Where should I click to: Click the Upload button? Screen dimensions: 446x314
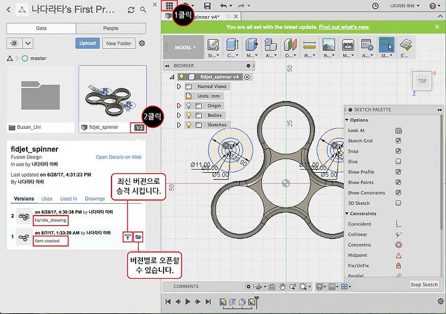pyautogui.click(x=87, y=43)
